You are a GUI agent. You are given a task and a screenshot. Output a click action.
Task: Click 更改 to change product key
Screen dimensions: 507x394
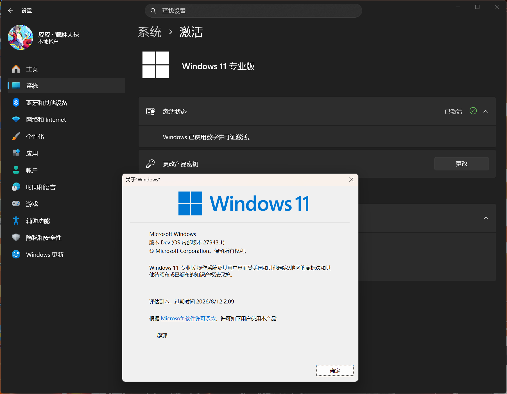tap(461, 164)
